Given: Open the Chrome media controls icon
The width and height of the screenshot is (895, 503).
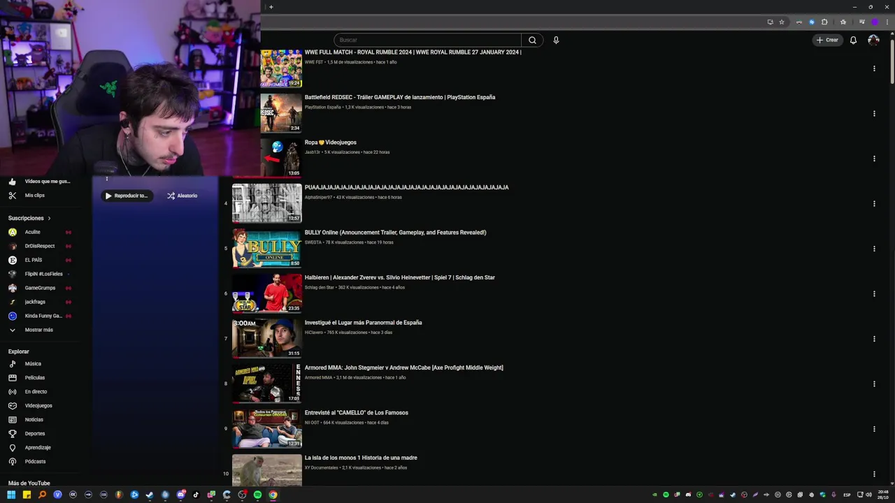Looking at the screenshot, I should (x=861, y=22).
